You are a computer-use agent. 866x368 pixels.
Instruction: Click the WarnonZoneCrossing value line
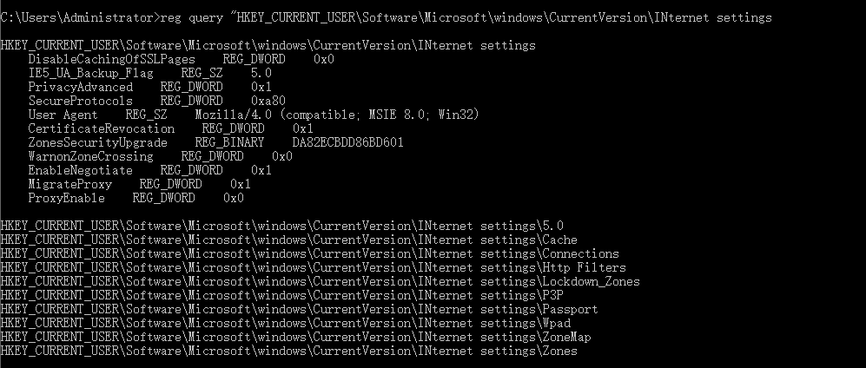tap(160, 156)
